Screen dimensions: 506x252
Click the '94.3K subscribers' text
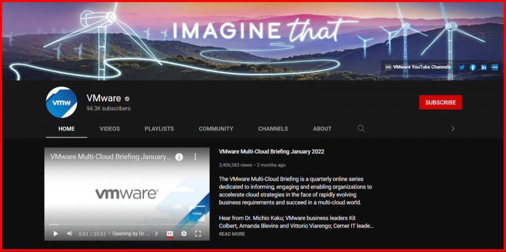tap(109, 109)
